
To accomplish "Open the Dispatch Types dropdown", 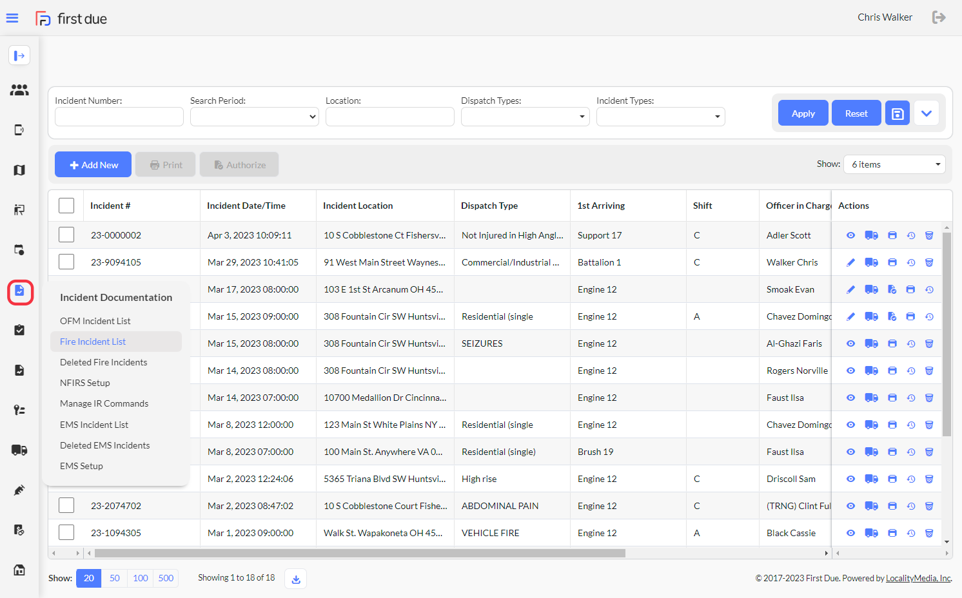I will tap(525, 117).
